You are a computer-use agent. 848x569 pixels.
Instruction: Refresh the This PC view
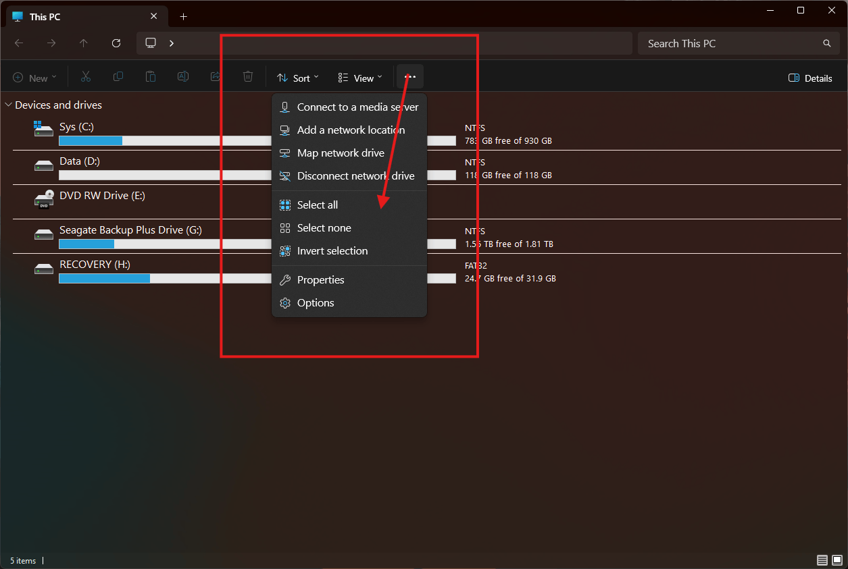[116, 43]
